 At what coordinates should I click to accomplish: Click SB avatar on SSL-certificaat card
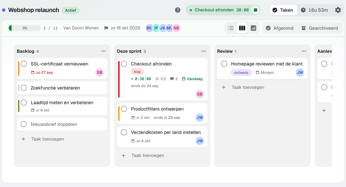pos(100,72)
